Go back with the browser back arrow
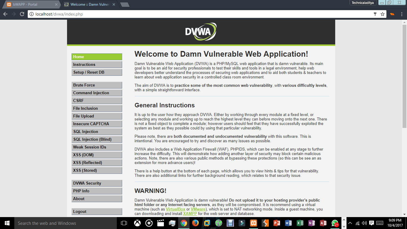 [x=5, y=14]
